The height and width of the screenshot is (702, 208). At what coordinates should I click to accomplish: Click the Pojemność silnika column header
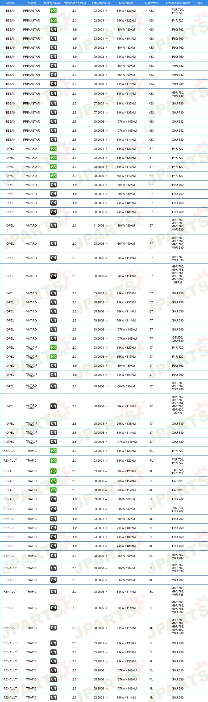click(74, 3)
